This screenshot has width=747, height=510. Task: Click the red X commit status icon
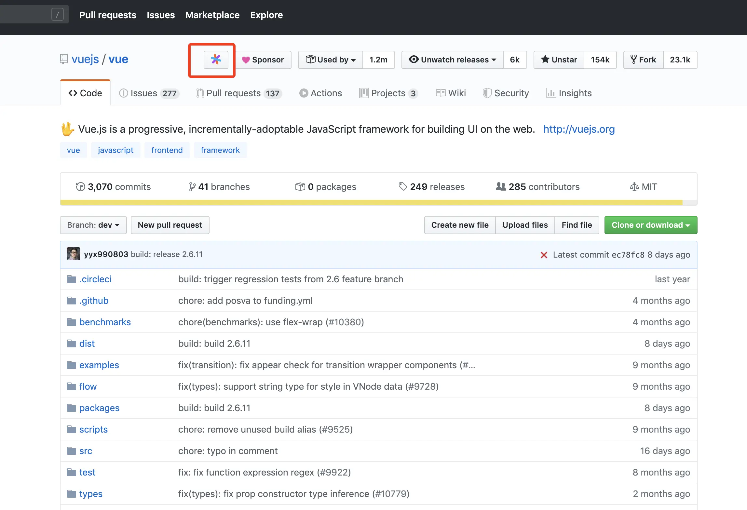pos(544,255)
